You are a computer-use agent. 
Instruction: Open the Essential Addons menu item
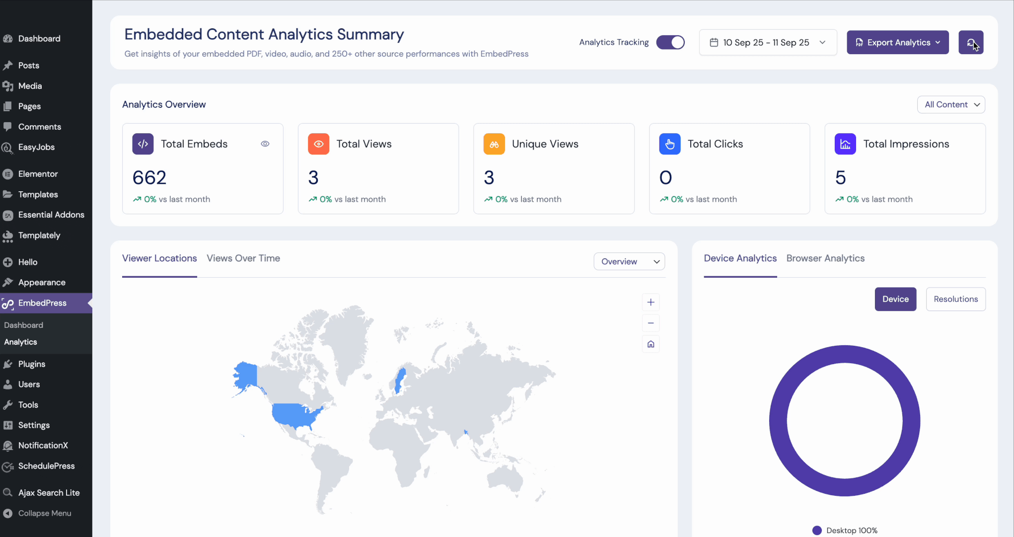(x=46, y=214)
